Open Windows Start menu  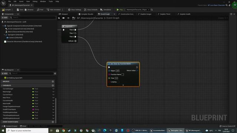click(3, 130)
